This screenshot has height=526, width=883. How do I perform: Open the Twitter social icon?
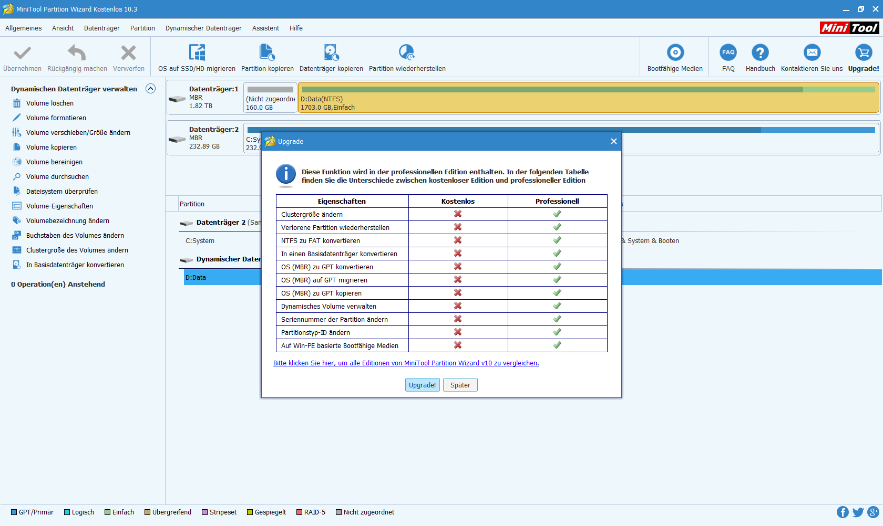tap(858, 512)
